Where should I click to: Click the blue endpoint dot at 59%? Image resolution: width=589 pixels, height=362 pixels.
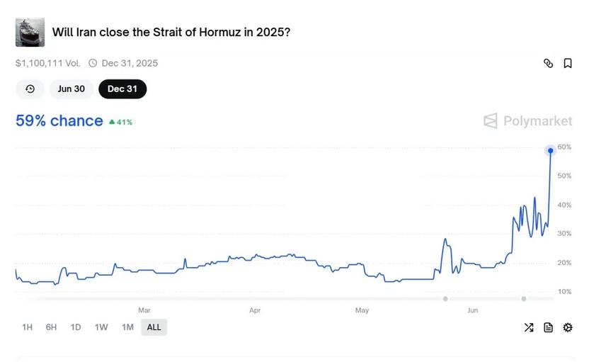coord(550,151)
